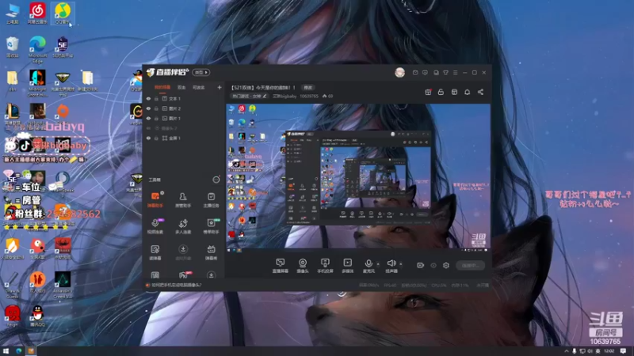Hide the 全屏 1 layer
The image size is (634, 356).
tap(148, 138)
